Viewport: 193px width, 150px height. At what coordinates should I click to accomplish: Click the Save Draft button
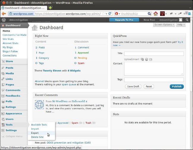coord(133,87)
